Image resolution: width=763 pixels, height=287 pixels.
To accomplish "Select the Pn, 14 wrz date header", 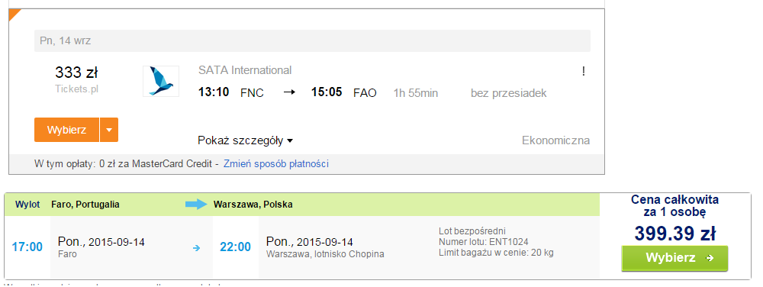I will pos(65,41).
